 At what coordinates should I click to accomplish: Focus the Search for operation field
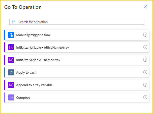coord(77,22)
